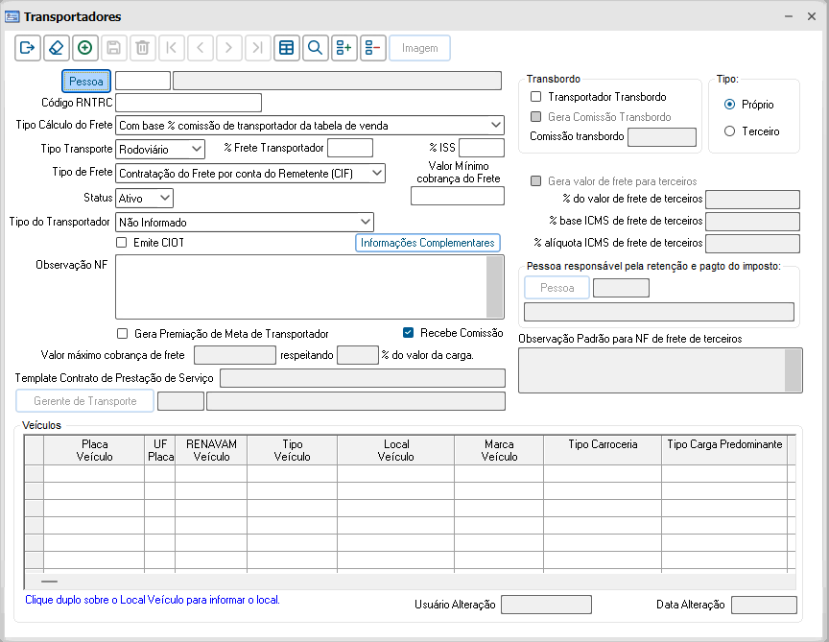Click the % Frete Transportador field
829x642 pixels.
point(350,148)
